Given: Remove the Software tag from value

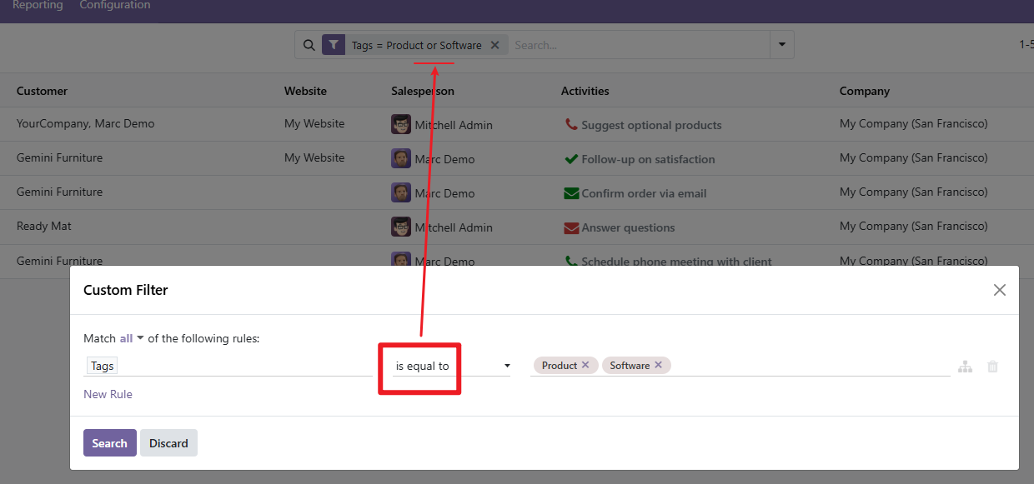Looking at the screenshot, I should pos(658,365).
